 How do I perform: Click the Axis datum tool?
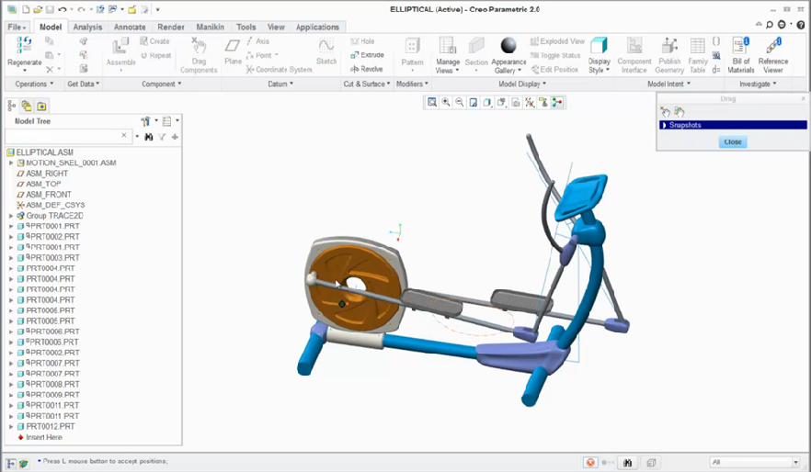coord(257,41)
